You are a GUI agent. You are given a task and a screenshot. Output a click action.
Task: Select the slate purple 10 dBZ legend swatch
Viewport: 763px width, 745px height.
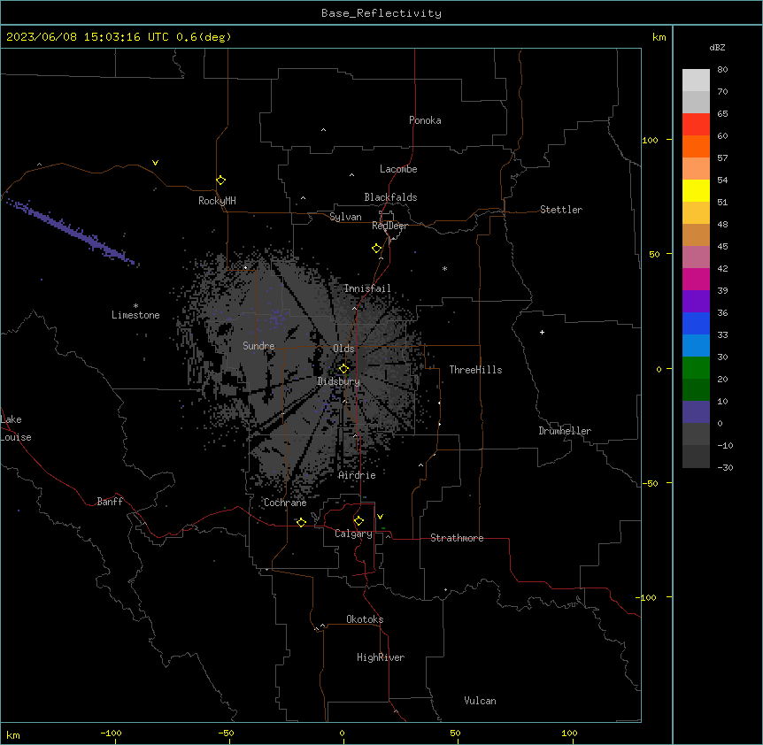click(x=696, y=412)
